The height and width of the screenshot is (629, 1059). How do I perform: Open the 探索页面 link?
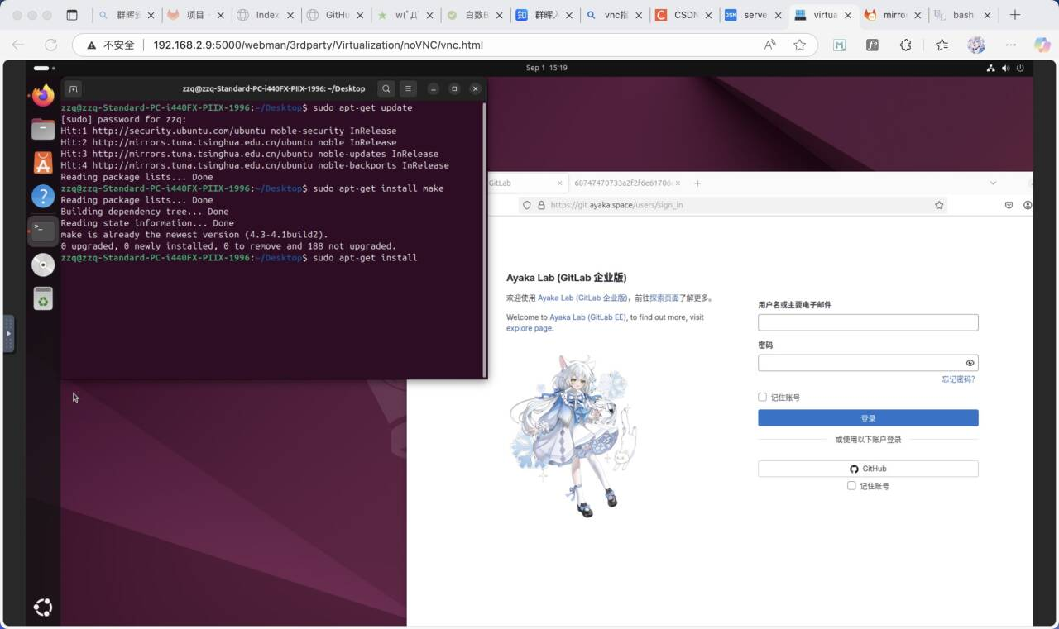pos(664,298)
